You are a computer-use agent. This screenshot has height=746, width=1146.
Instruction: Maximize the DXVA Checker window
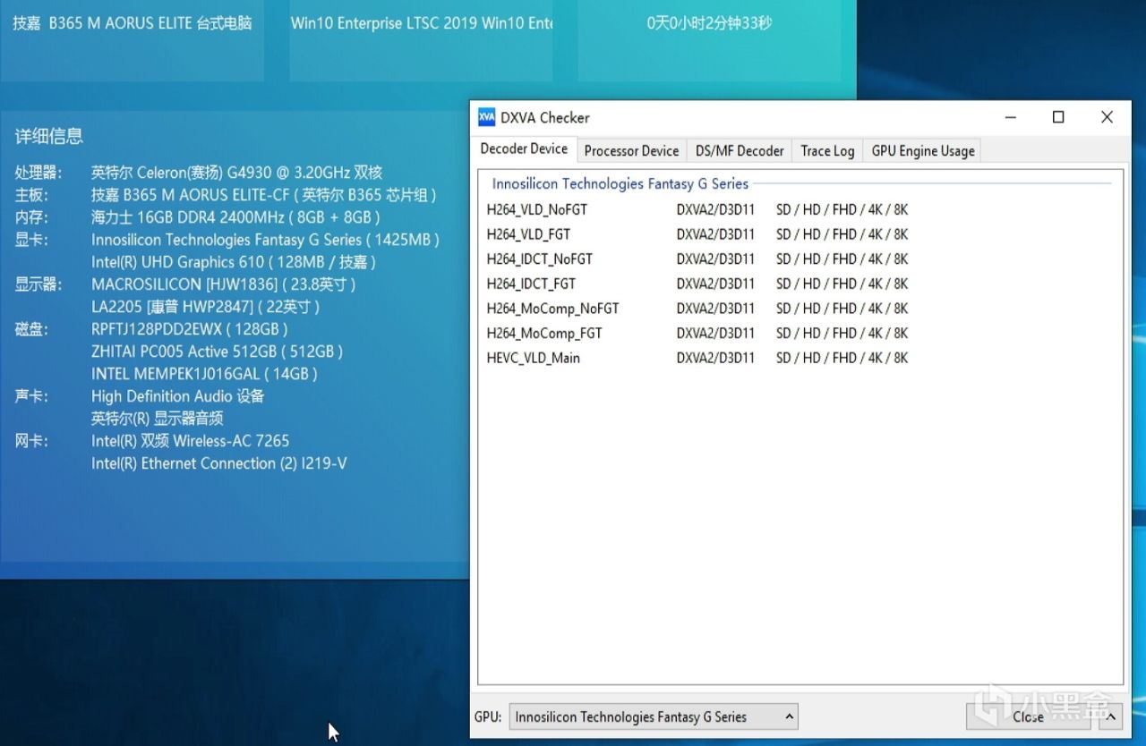pyautogui.click(x=1058, y=117)
